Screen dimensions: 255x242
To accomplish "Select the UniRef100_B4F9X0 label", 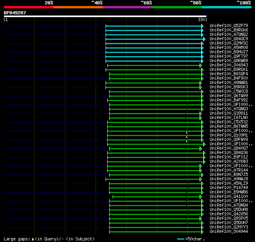I will point(229,78).
